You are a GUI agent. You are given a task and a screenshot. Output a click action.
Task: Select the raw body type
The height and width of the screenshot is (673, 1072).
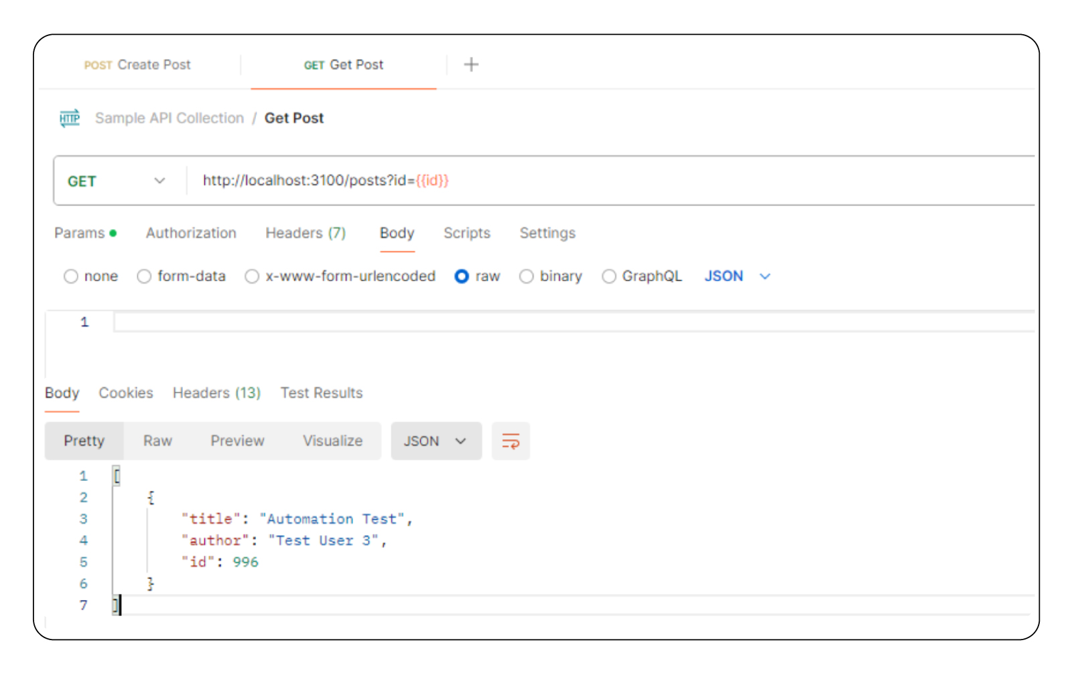[x=462, y=276]
